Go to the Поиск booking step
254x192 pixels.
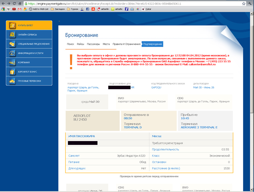click(70, 44)
